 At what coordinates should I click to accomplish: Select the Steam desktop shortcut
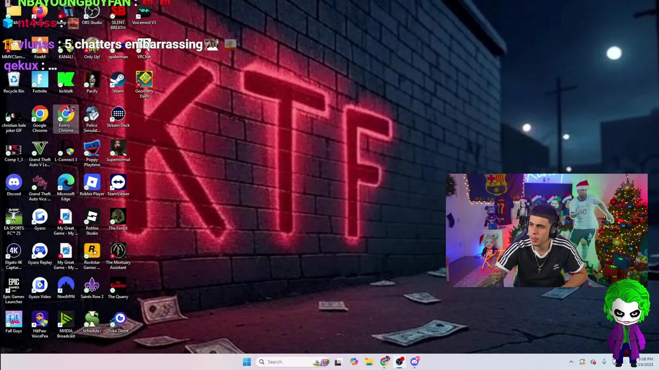118,83
